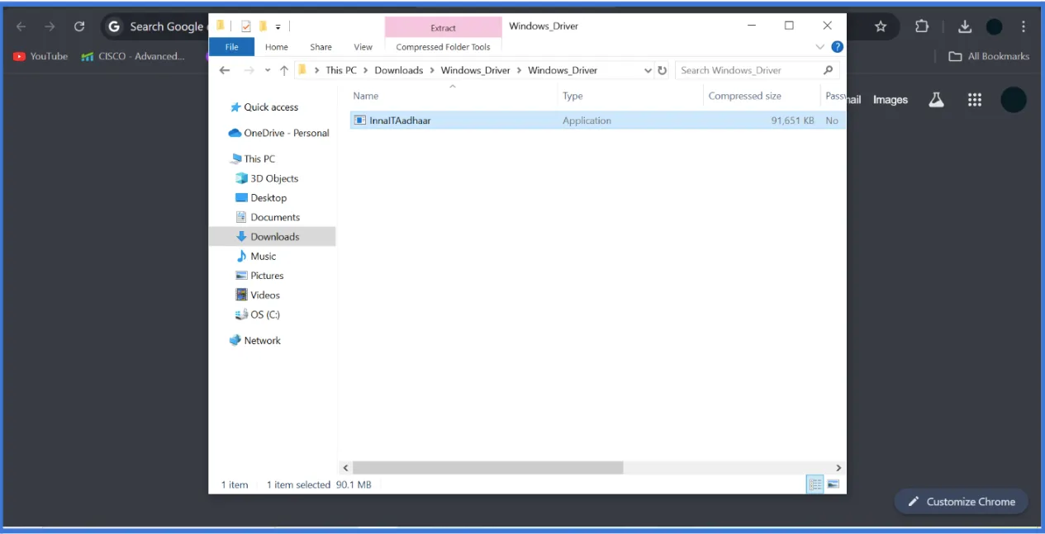Open CISCO - Advanced bookmark in Chrome
This screenshot has height=534, width=1045.
[133, 56]
